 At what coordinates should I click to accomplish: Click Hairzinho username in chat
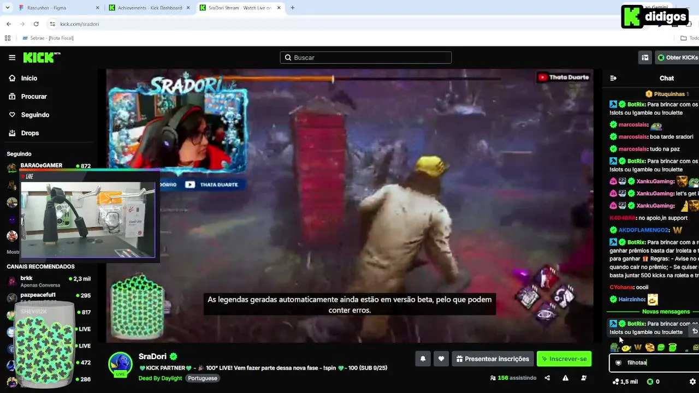(x=632, y=299)
